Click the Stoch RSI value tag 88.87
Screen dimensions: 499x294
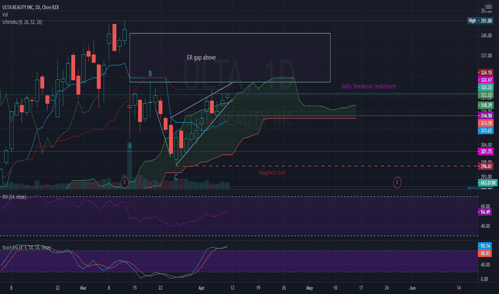click(x=485, y=253)
